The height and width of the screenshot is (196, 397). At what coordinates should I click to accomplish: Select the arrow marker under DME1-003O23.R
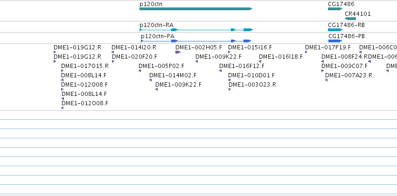[x=230, y=89]
